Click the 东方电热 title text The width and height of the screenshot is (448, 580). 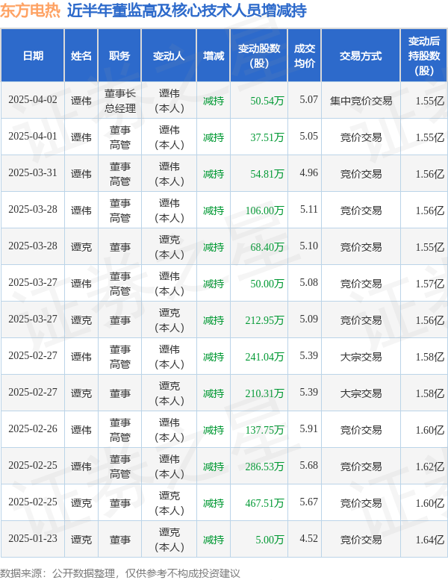pos(31,10)
